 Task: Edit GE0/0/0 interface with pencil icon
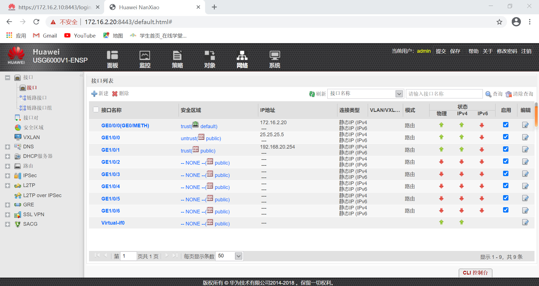[525, 125]
